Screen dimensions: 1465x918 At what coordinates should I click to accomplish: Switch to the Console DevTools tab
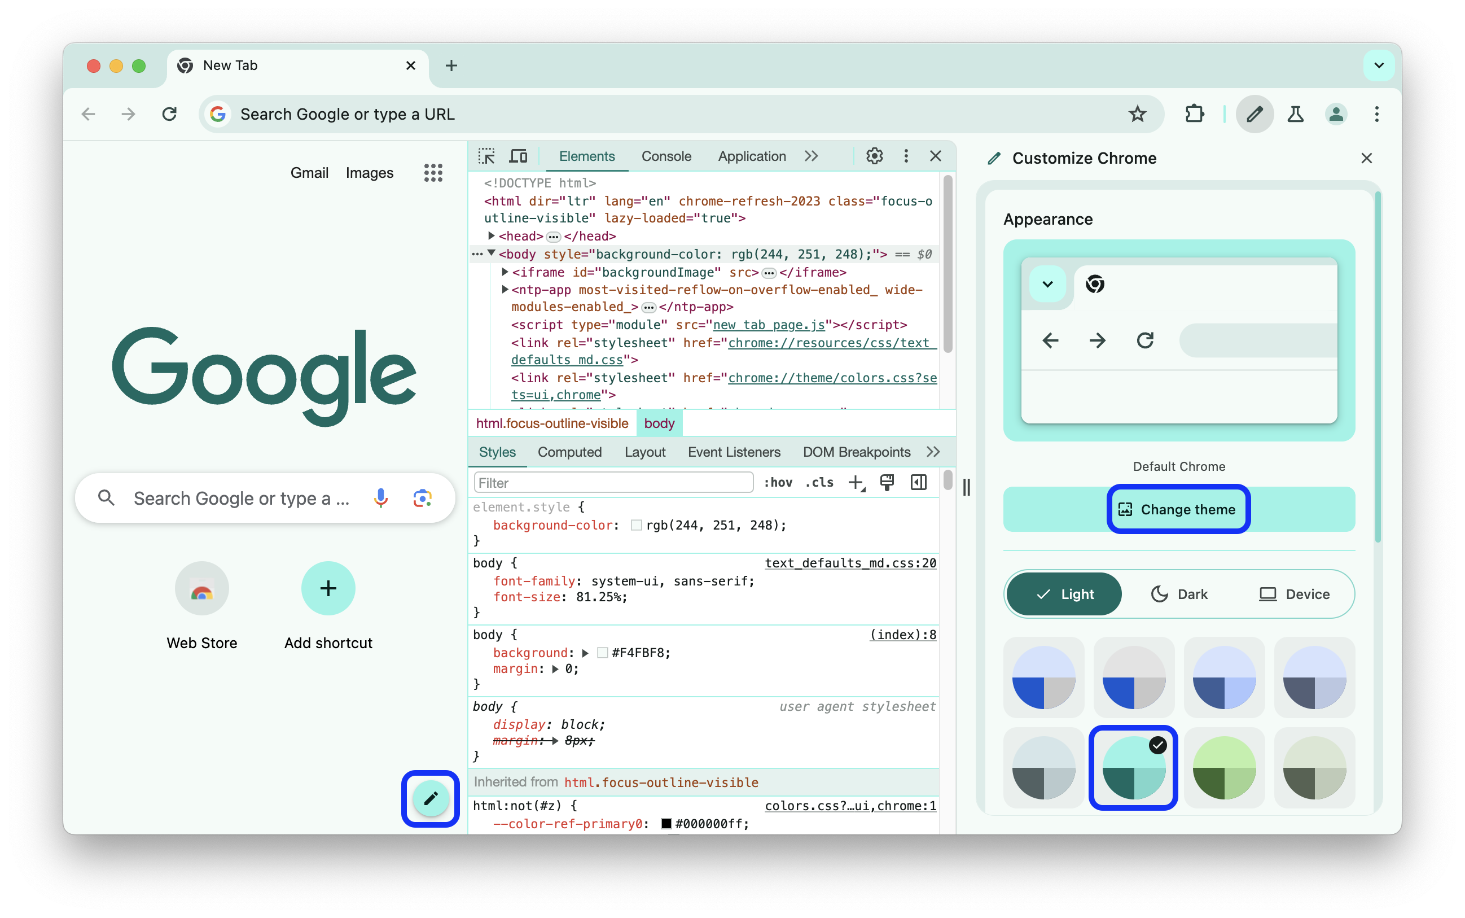coord(666,156)
